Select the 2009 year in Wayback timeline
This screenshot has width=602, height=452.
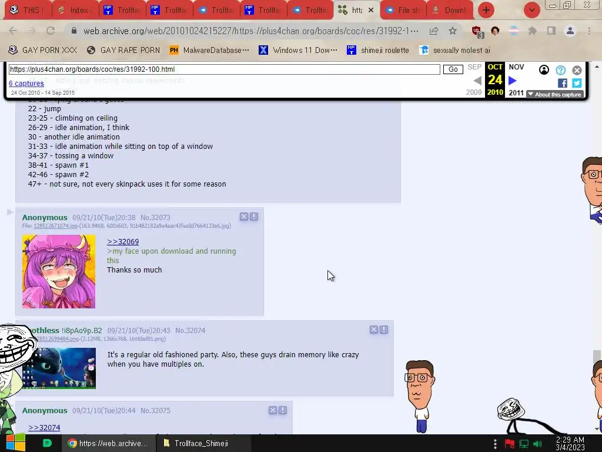click(x=474, y=92)
